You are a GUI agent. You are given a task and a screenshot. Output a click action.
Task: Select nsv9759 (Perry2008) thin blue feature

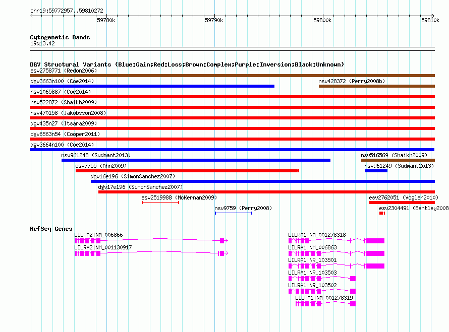coord(234,213)
